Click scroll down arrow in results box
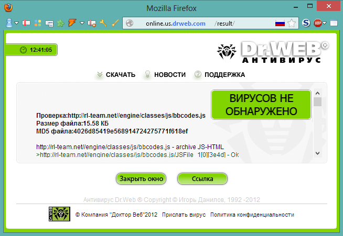Viewport: 343px width, 236px height. point(318,153)
